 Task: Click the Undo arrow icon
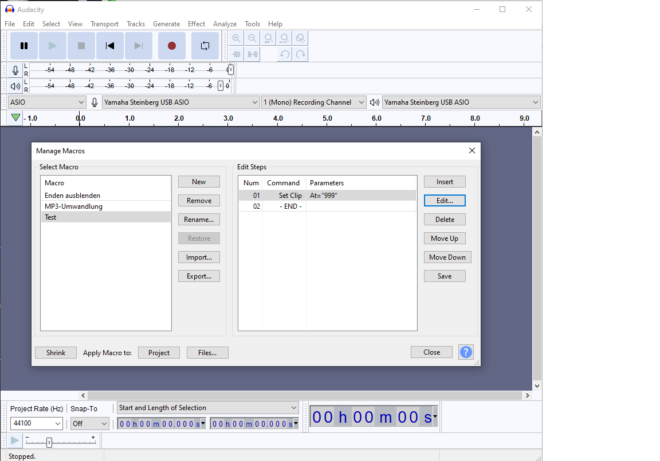tap(285, 54)
